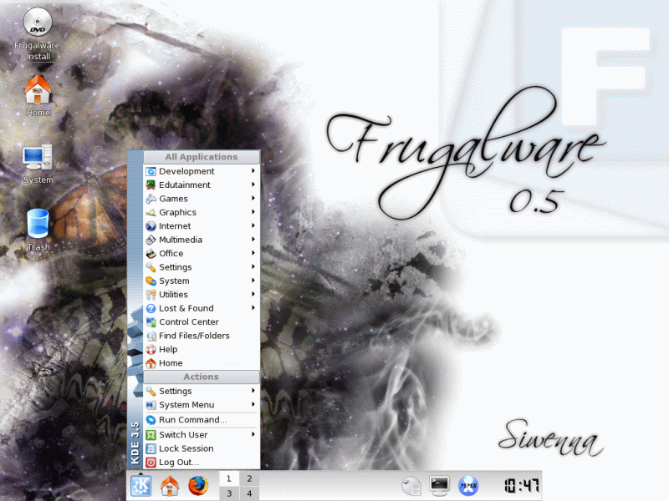Image resolution: width=669 pixels, height=501 pixels.
Task: Choose the Find Files/Folders magnifier entry
Action: coord(202,336)
